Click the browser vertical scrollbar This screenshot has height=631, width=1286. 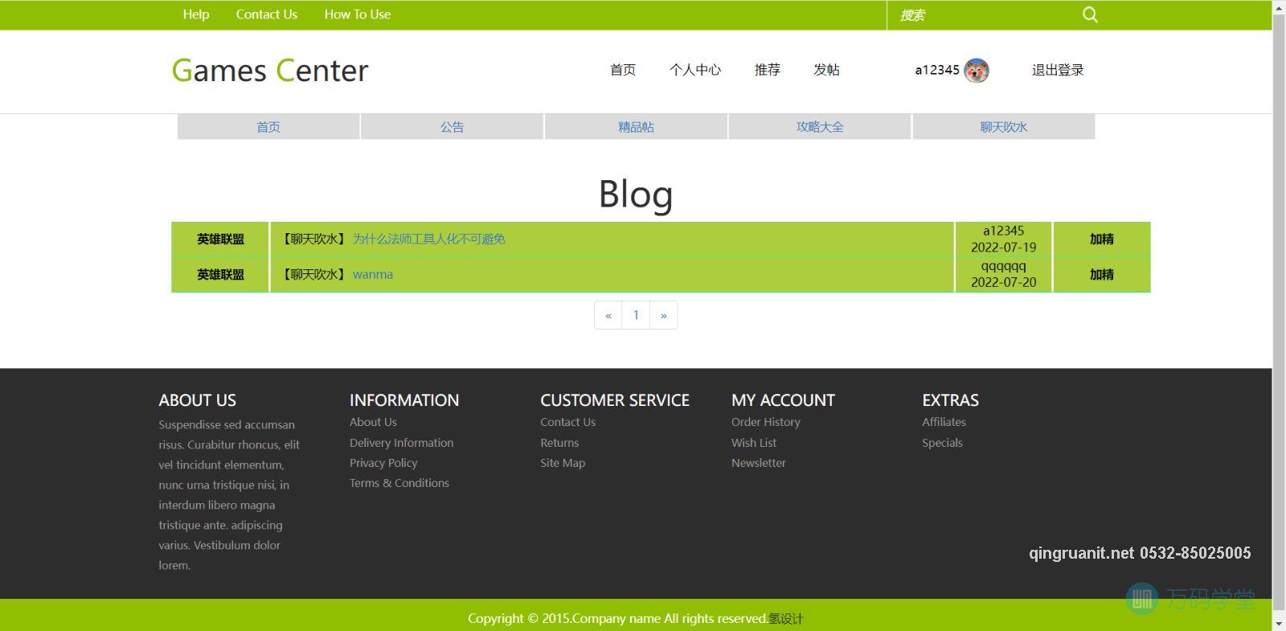click(x=1279, y=312)
